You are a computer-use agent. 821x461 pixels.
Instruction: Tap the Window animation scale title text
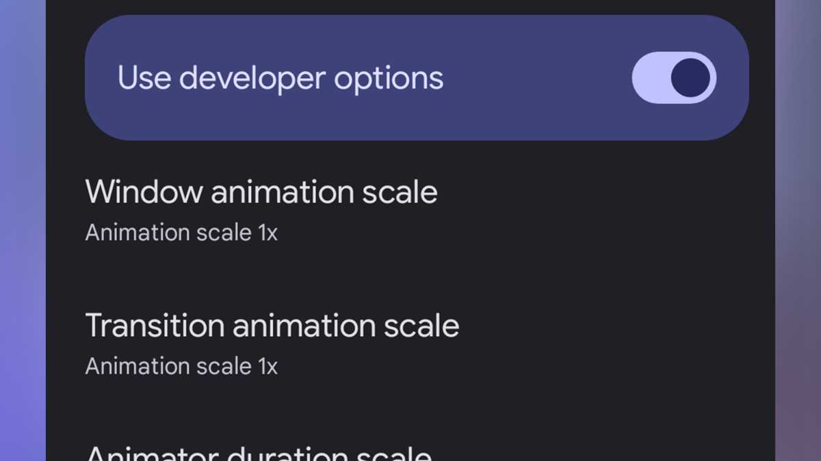coord(261,193)
